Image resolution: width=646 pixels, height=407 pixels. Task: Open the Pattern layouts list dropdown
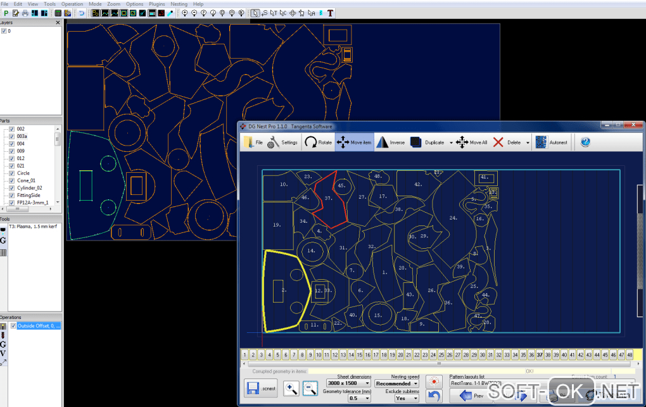pyautogui.click(x=541, y=383)
